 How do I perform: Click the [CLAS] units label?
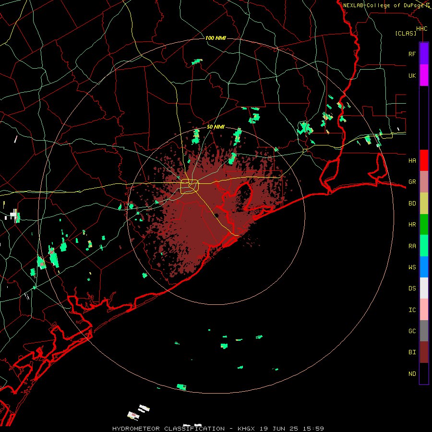click(x=406, y=33)
